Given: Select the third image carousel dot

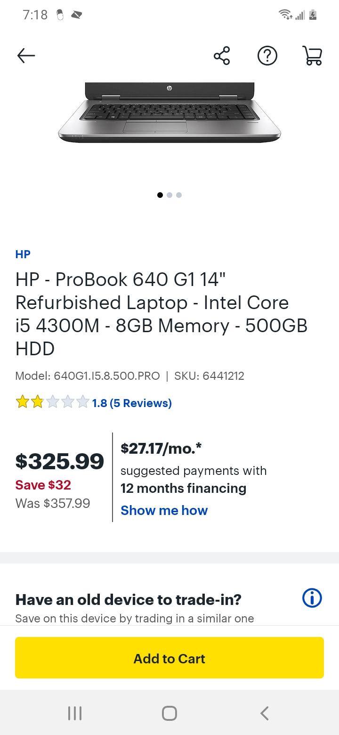Looking at the screenshot, I should (178, 195).
